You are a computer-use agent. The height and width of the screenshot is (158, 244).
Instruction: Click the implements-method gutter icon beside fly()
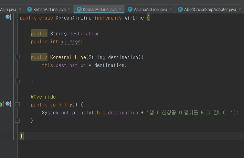[2, 104]
